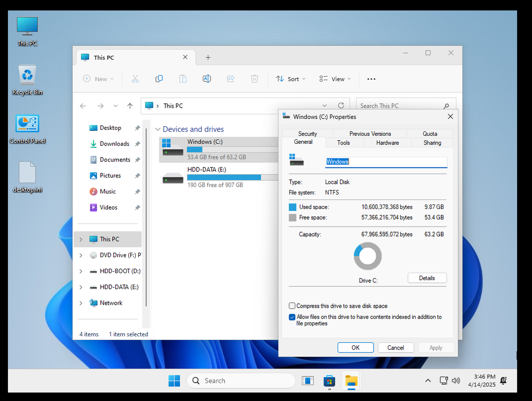Screen dimensions: 532x401
Task: Launch Microsoft Store from taskbar
Action: pos(329,380)
